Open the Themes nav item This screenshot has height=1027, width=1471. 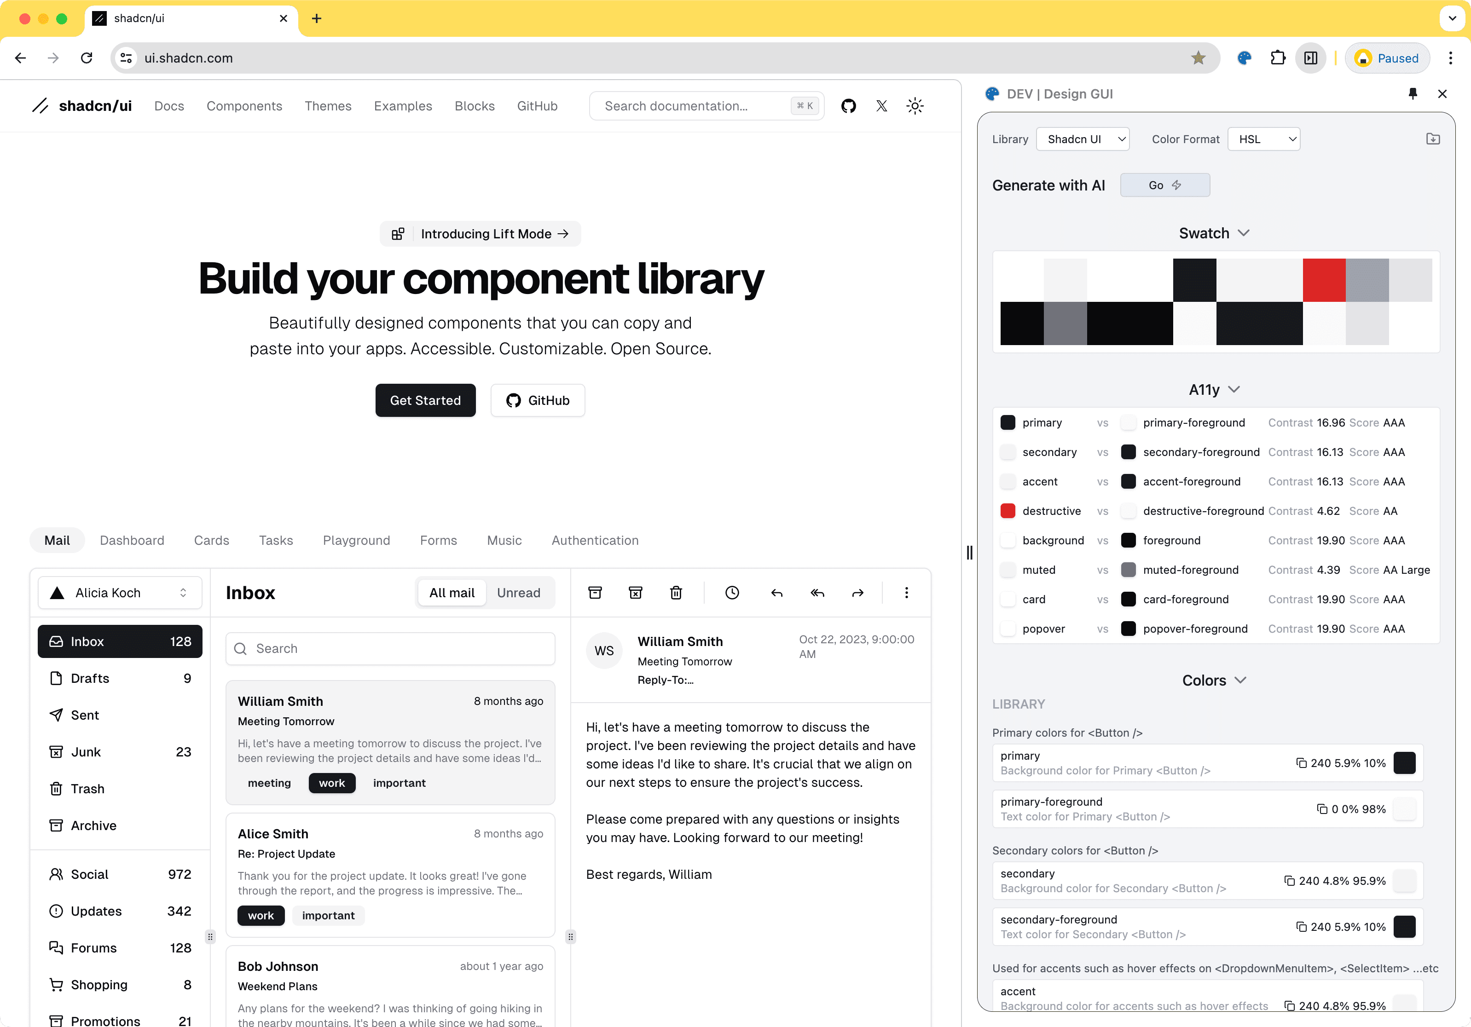click(x=328, y=106)
